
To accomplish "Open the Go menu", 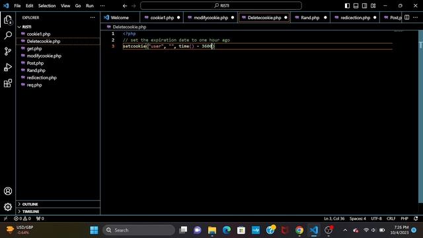I will click(78, 6).
